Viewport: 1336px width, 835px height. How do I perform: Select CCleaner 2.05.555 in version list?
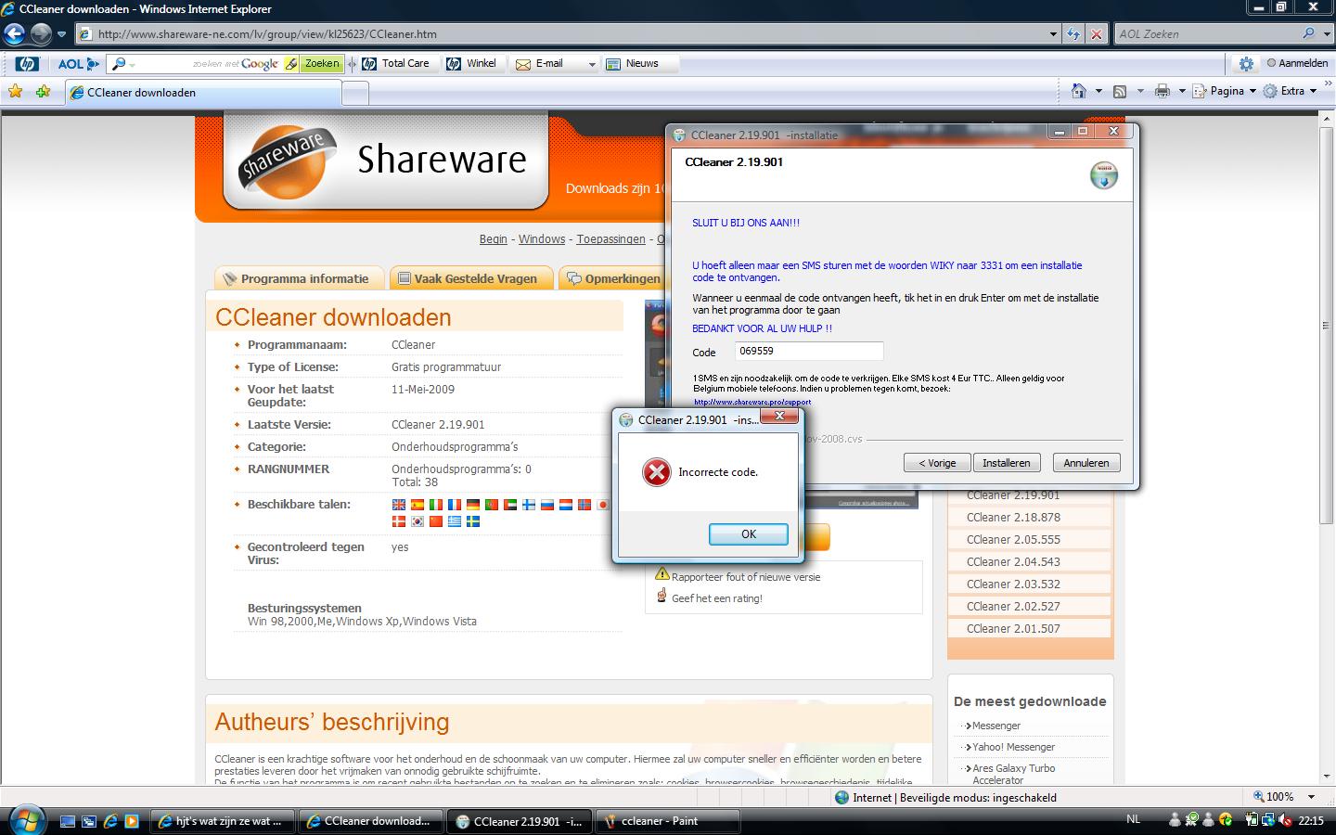(1013, 540)
